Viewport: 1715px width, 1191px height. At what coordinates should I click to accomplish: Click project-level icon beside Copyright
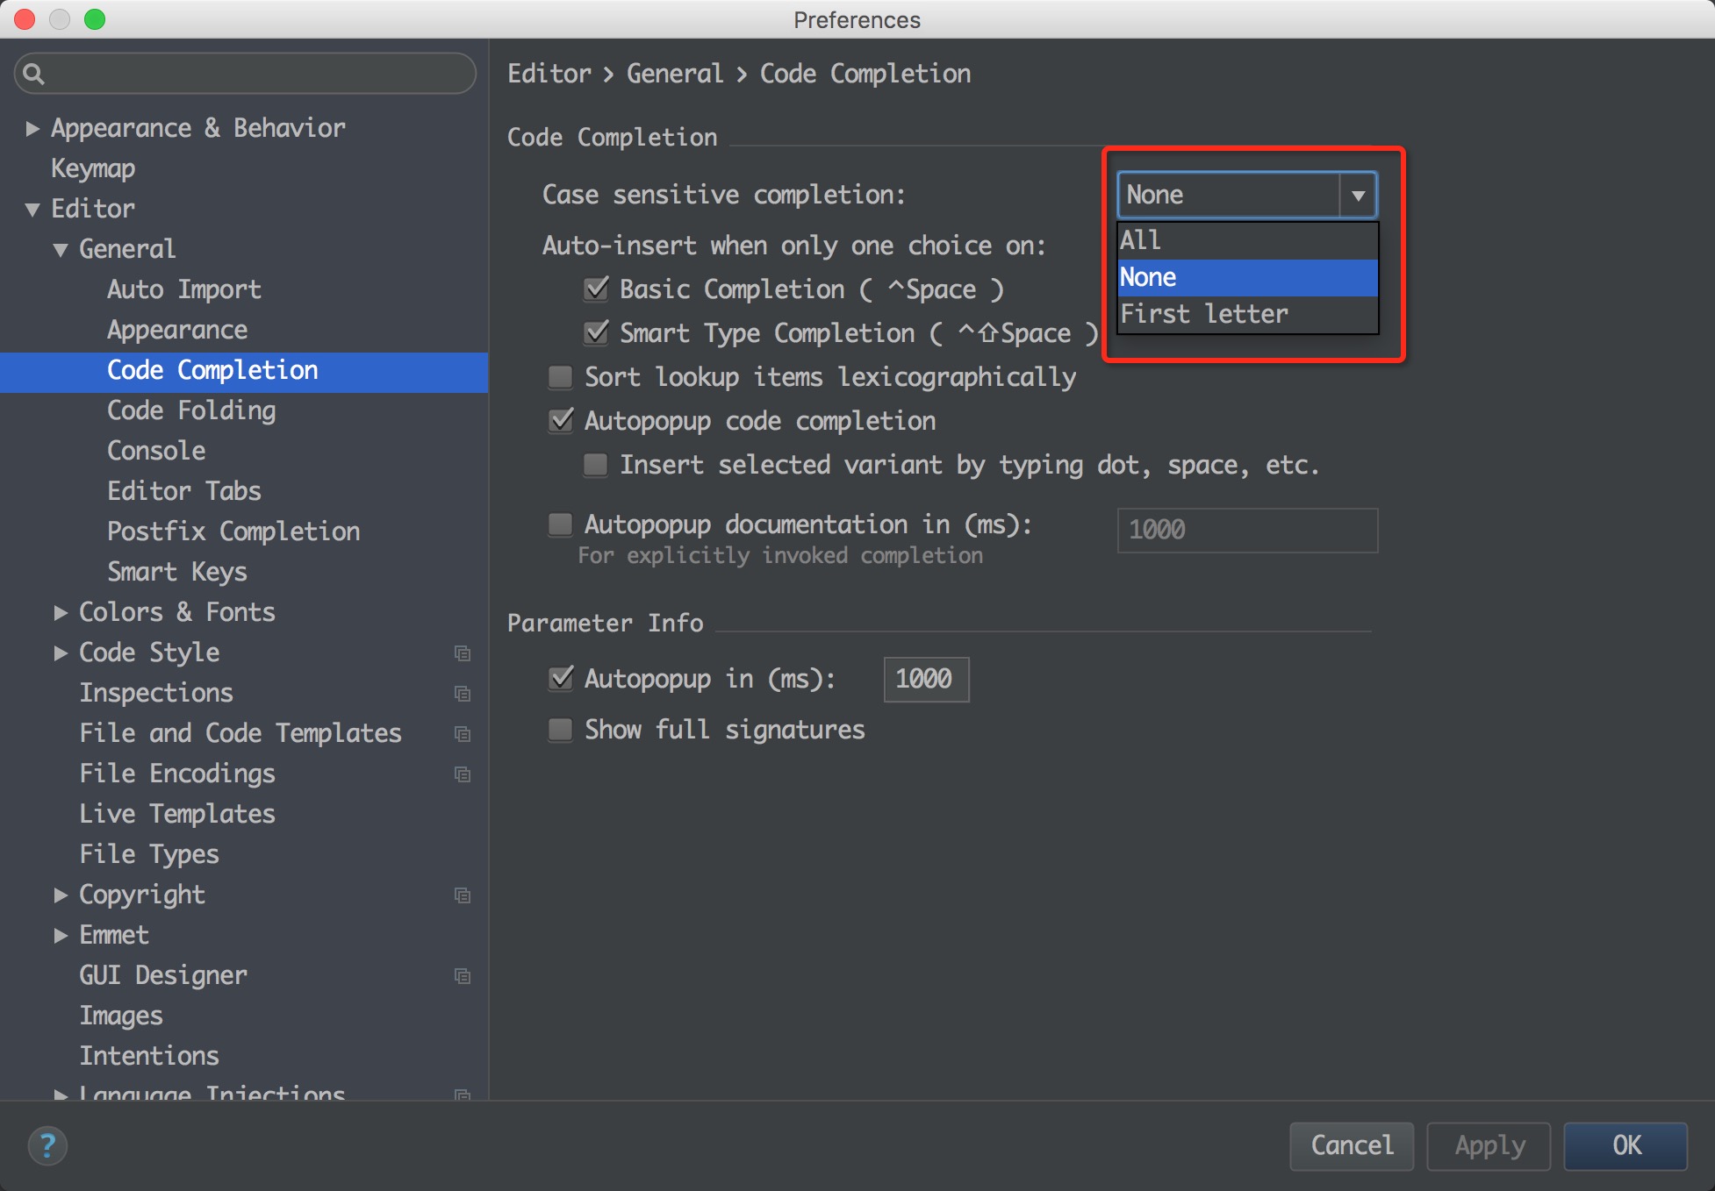[x=462, y=895]
